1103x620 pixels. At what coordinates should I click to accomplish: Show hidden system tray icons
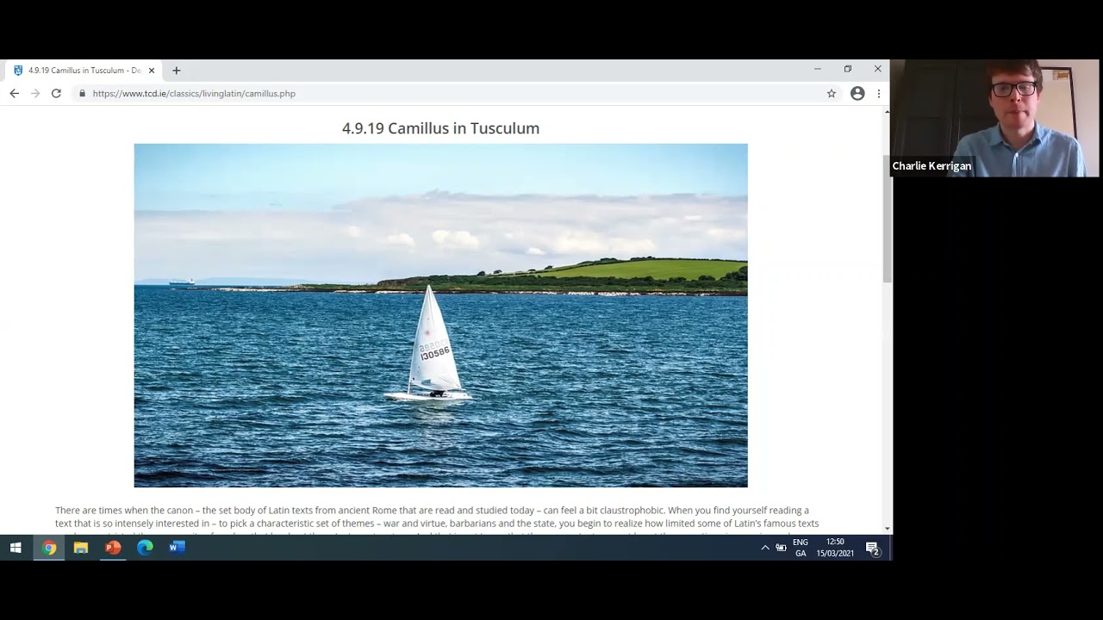pos(764,548)
